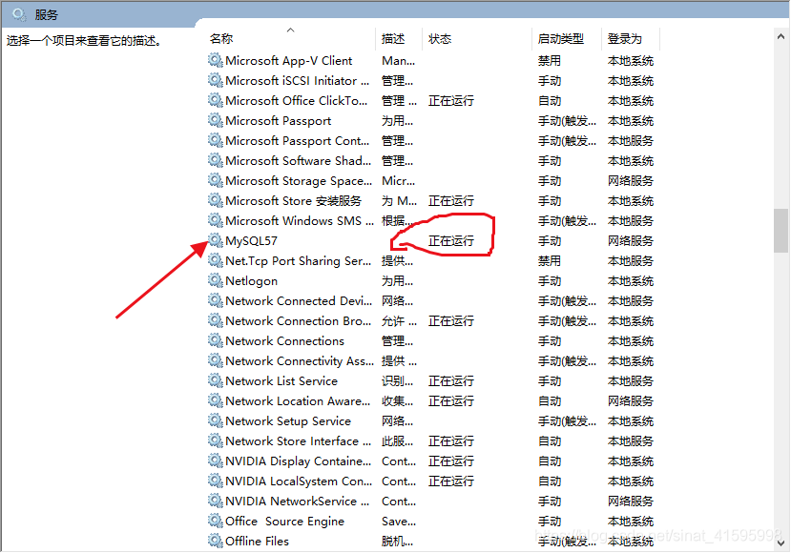Click 网络服务 logon in the MySQL57 row
Viewport: 791px width, 553px height.
[x=630, y=241]
